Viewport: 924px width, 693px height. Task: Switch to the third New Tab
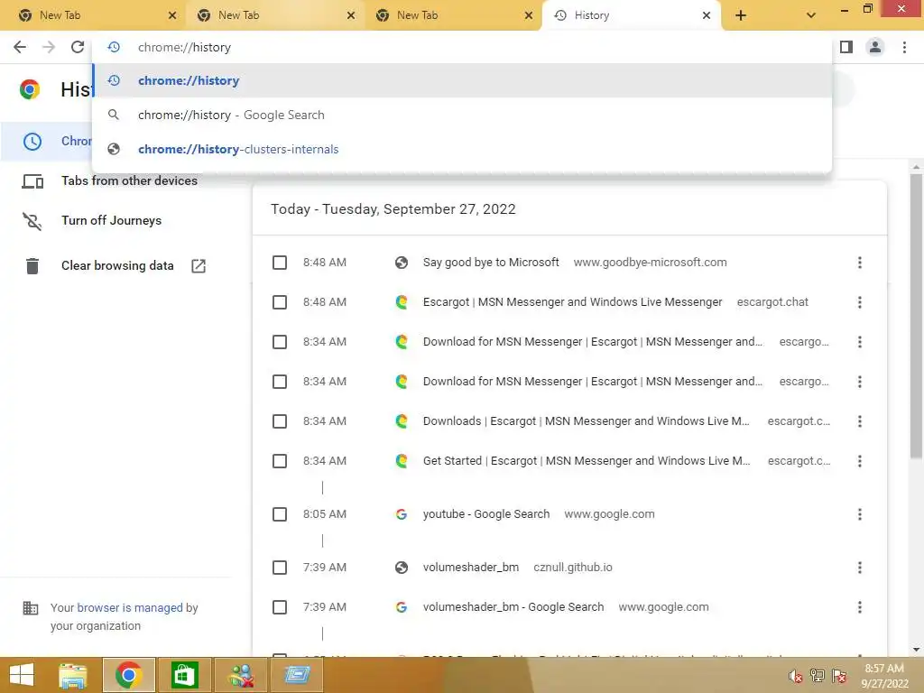click(x=453, y=15)
